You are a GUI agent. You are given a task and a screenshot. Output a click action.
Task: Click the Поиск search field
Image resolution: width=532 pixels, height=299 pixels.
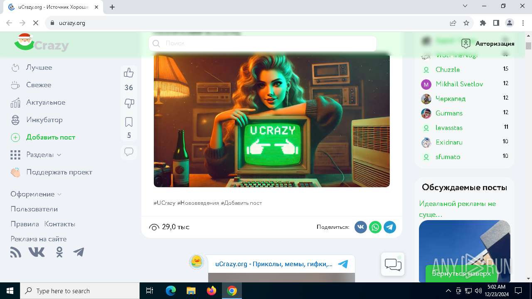coord(263,43)
